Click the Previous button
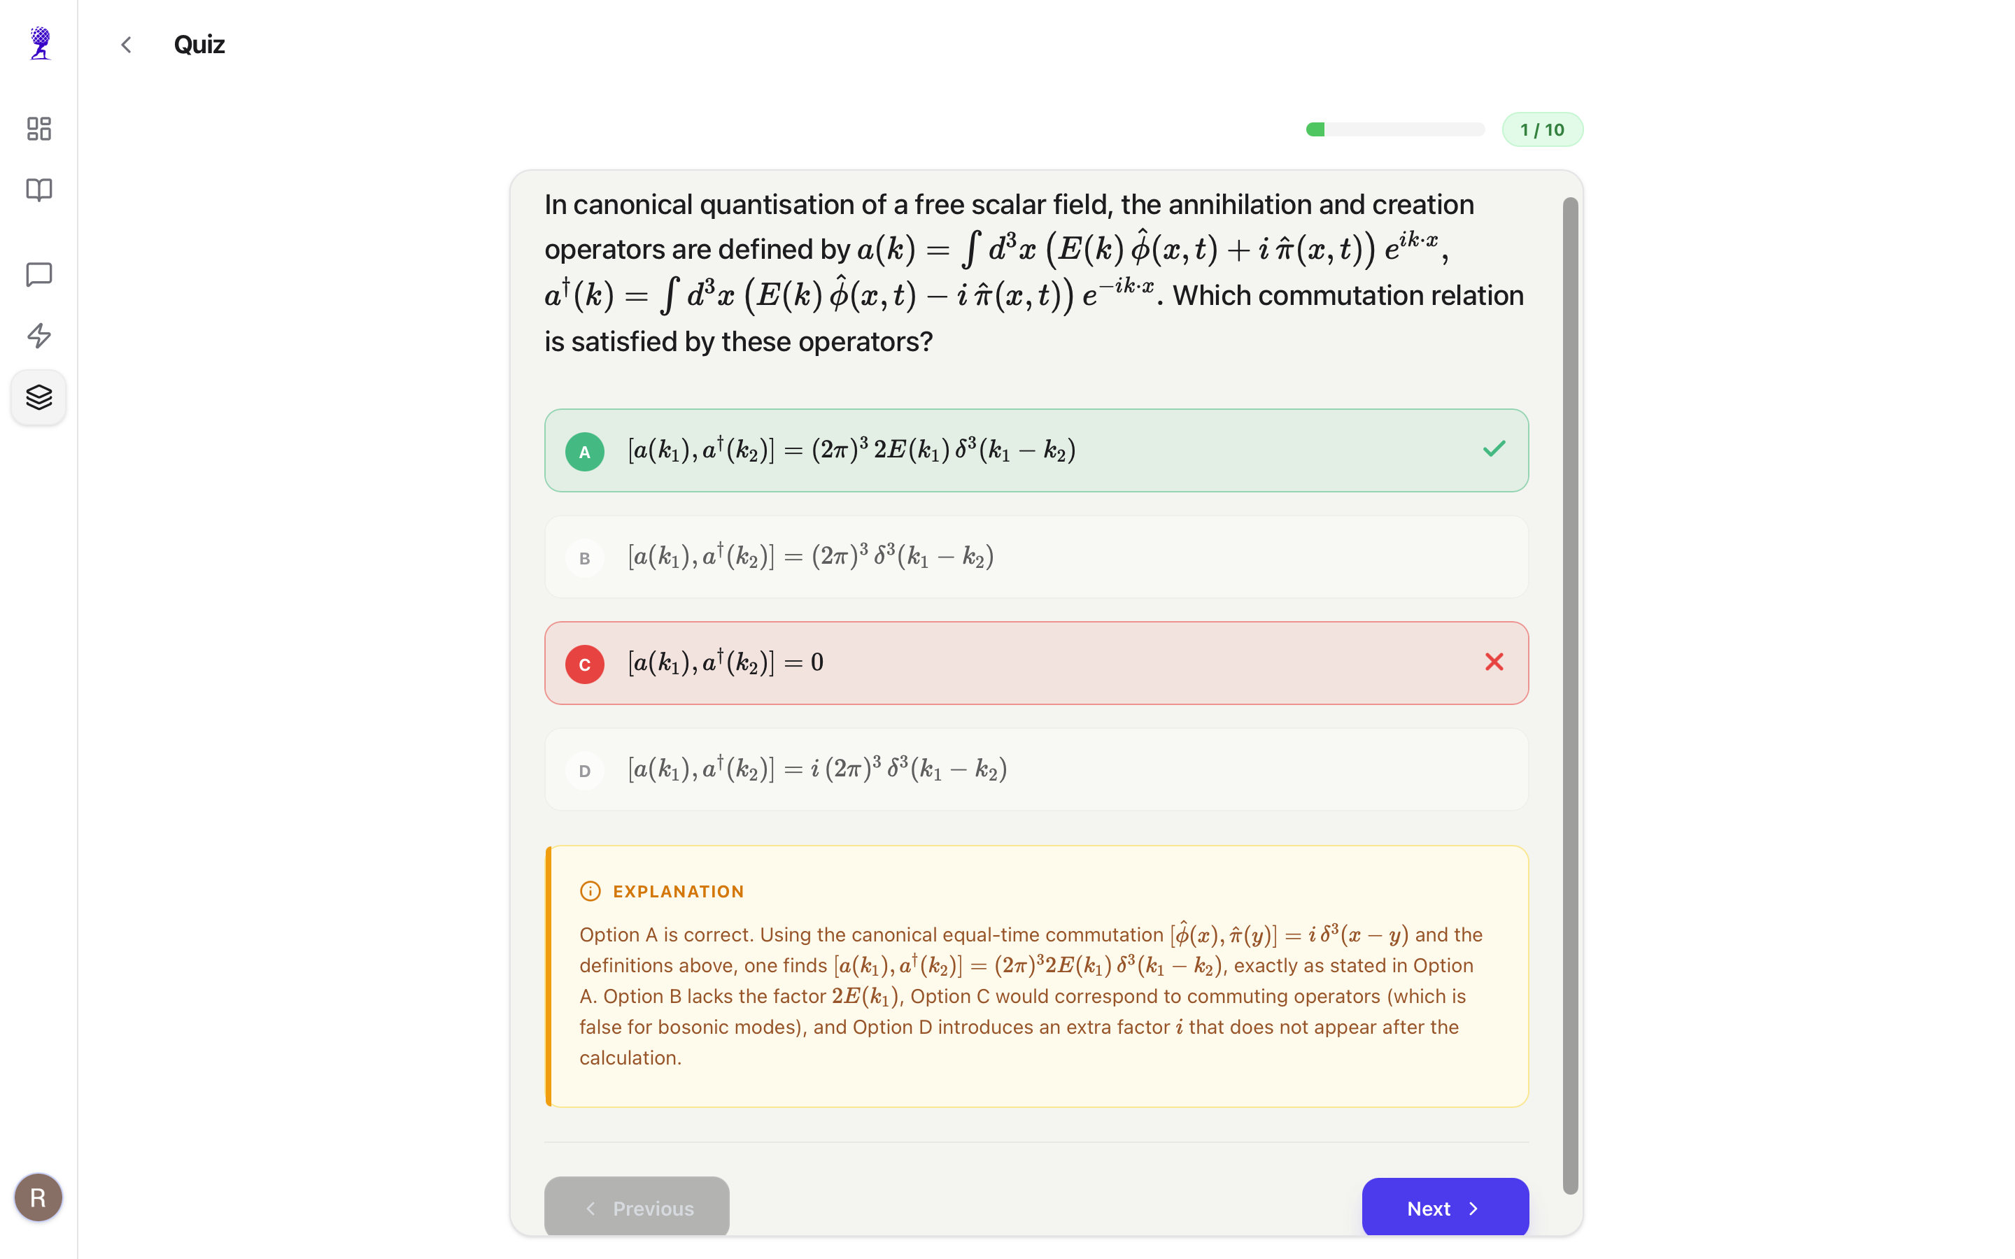The width and height of the screenshot is (2015, 1259). (x=636, y=1207)
